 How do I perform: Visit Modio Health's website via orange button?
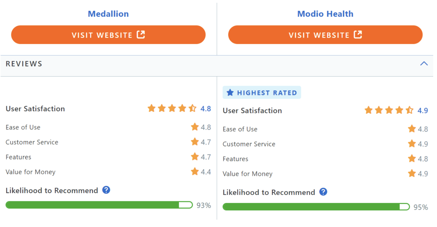325,35
